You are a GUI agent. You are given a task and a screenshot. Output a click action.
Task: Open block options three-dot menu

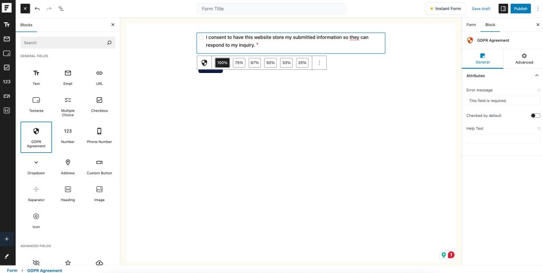319,62
